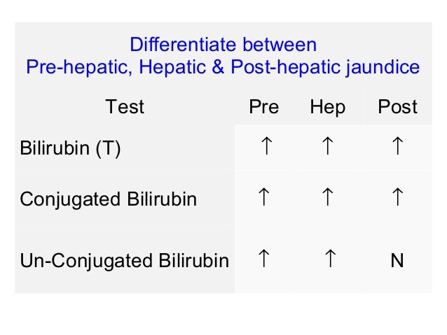Click the Test column header
Viewport: 447px width, 335px height.
coord(124,107)
